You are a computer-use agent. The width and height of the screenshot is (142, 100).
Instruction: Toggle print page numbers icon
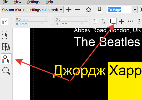point(104,21)
